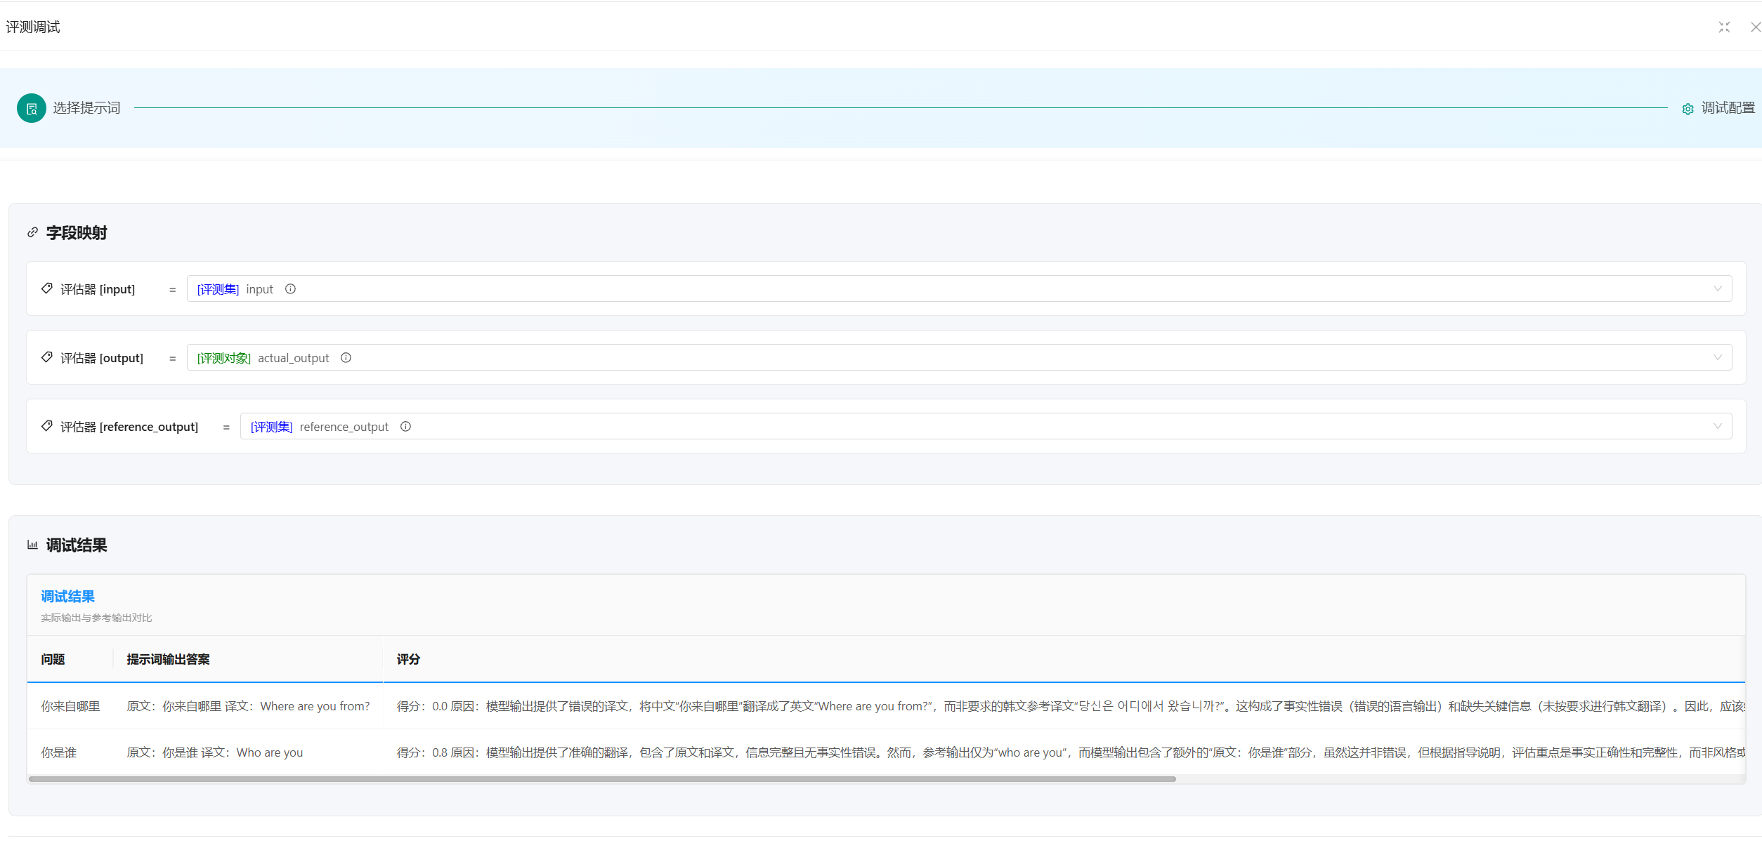Expand the 评估器 input mapping dropdown
The height and width of the screenshot is (850, 1762).
1717,289
